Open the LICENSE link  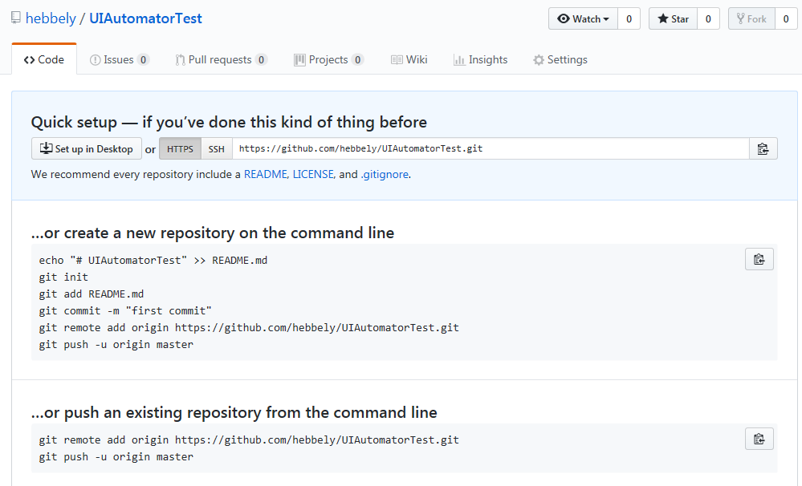[313, 174]
